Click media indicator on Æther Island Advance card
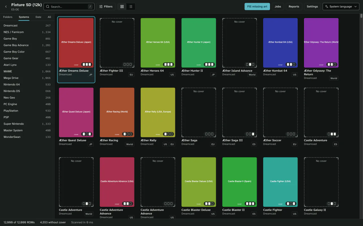Image resolution: width=363 pixels, height=226 pixels. coord(250,64)
